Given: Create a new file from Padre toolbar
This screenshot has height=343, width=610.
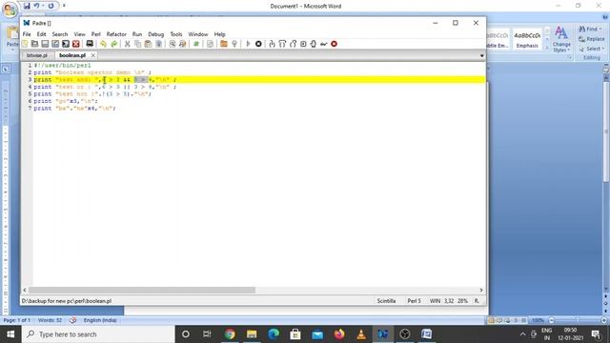Looking at the screenshot, I should coord(26,44).
